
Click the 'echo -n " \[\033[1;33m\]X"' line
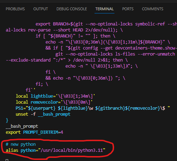(x=102, y=66)
